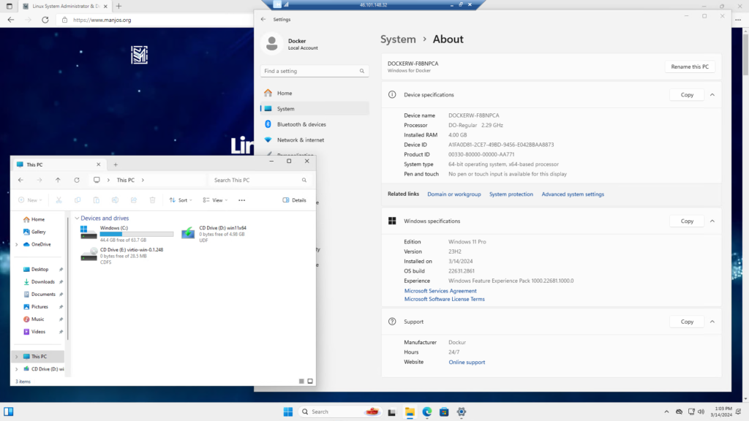Open CD Drive (D:) win11x64

(x=214, y=234)
